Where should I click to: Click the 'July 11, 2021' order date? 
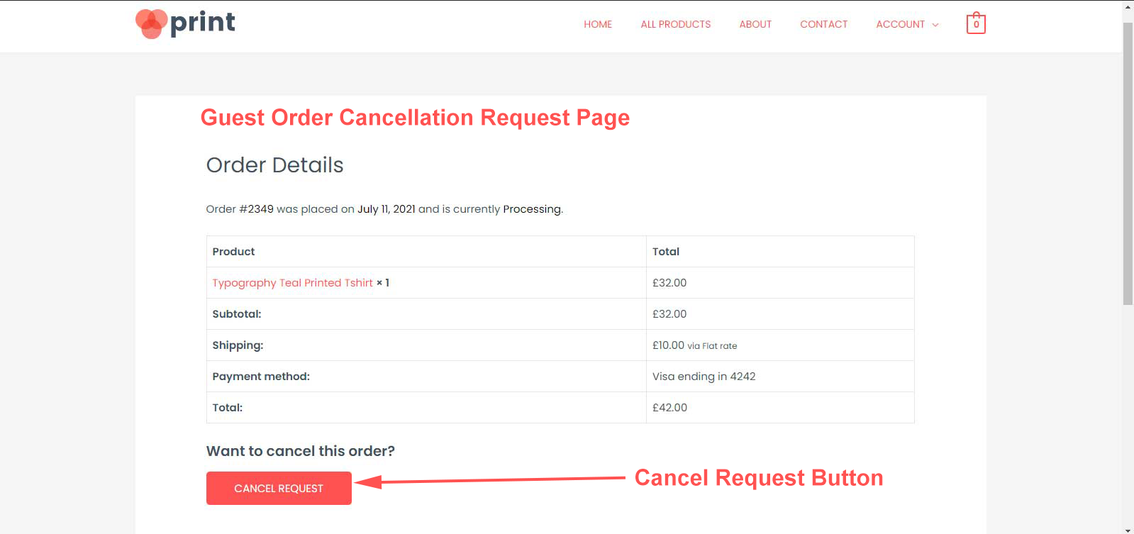click(387, 208)
